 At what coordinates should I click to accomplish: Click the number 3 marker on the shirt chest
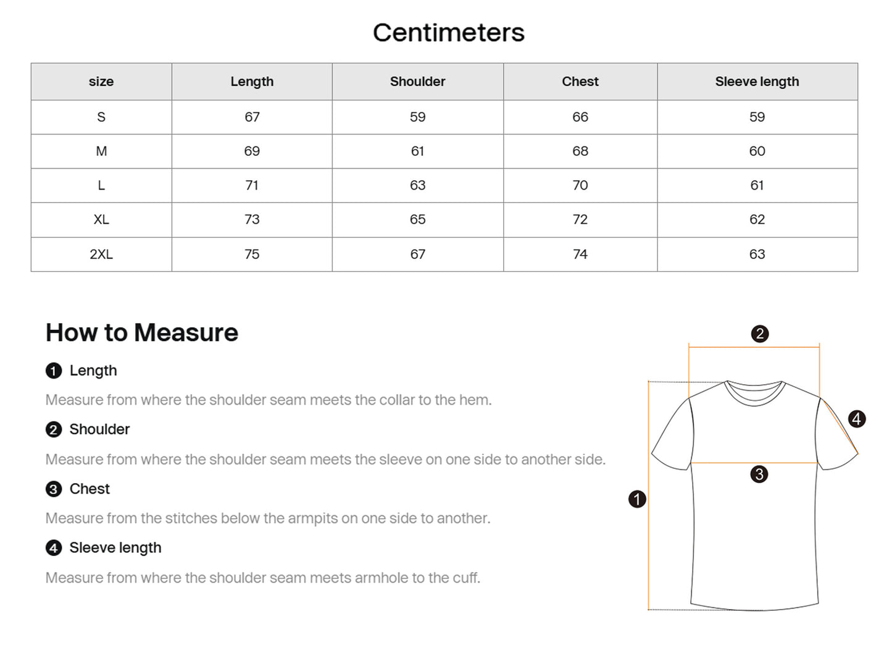click(x=759, y=474)
